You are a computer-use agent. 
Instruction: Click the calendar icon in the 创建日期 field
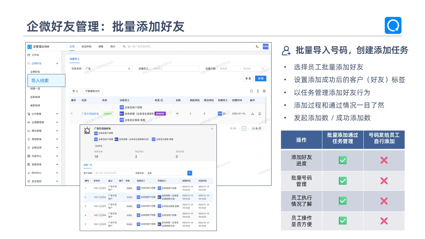click(263, 69)
